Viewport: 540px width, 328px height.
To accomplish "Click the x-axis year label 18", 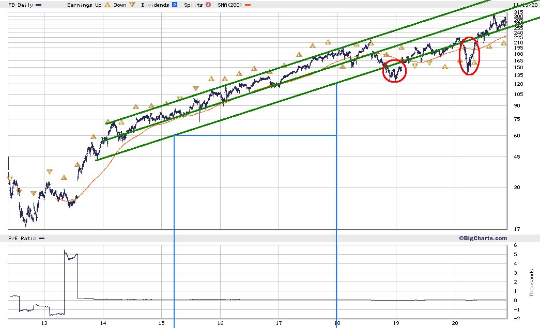I will (x=337, y=323).
